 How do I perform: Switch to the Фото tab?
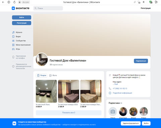click(x=53, y=75)
